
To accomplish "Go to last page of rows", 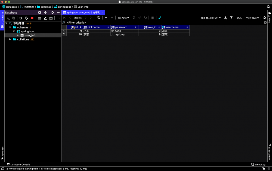I will pyautogui.click(x=91, y=18).
